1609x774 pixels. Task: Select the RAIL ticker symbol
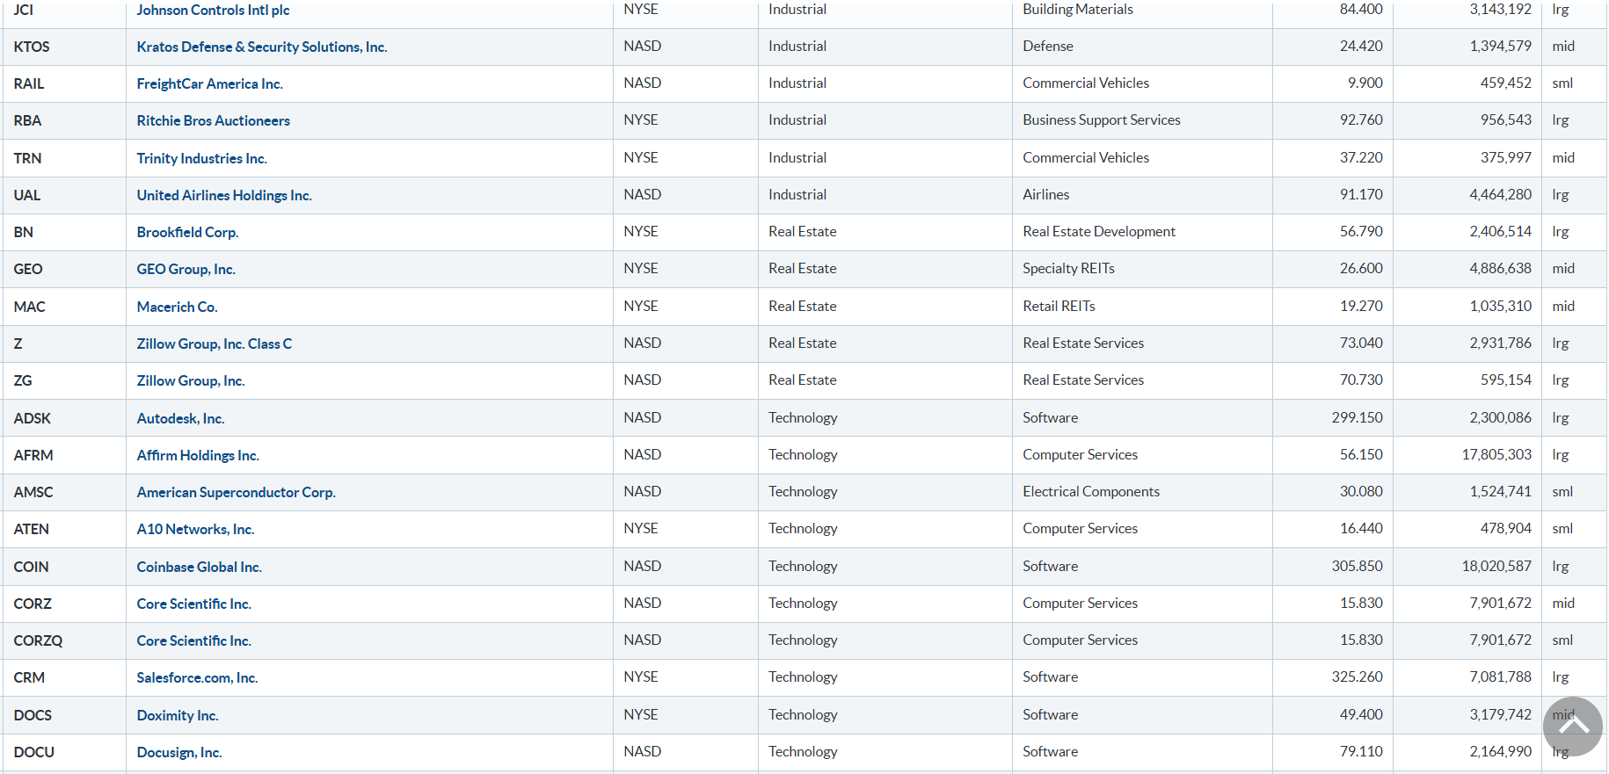[29, 83]
